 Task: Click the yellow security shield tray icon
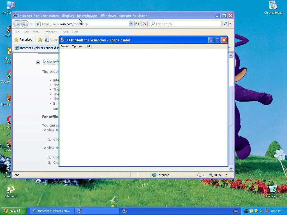pyautogui.click(x=256, y=211)
